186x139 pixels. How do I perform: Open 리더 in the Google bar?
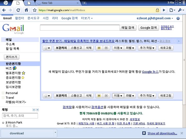click(x=55, y=18)
